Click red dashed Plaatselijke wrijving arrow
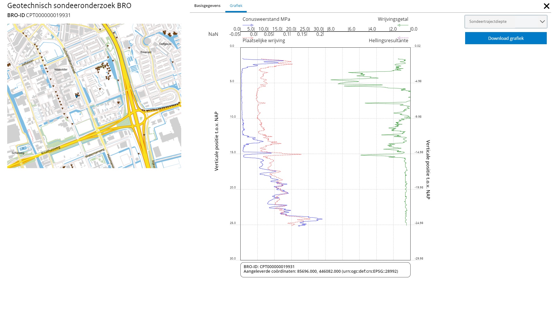 [x=248, y=38]
